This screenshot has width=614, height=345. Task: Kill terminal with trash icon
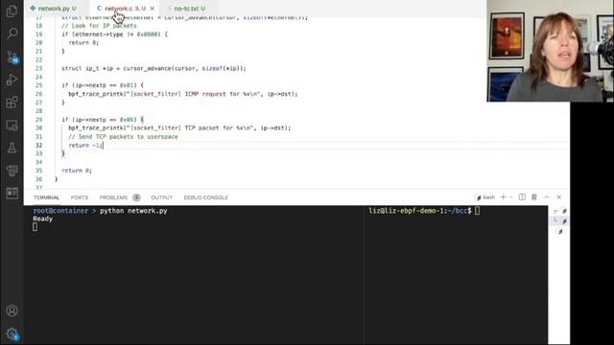point(534,197)
